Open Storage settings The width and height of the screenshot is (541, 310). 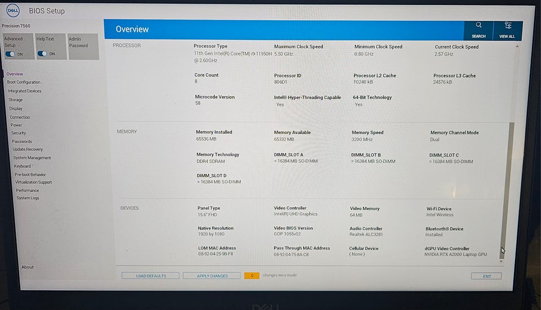(x=16, y=100)
